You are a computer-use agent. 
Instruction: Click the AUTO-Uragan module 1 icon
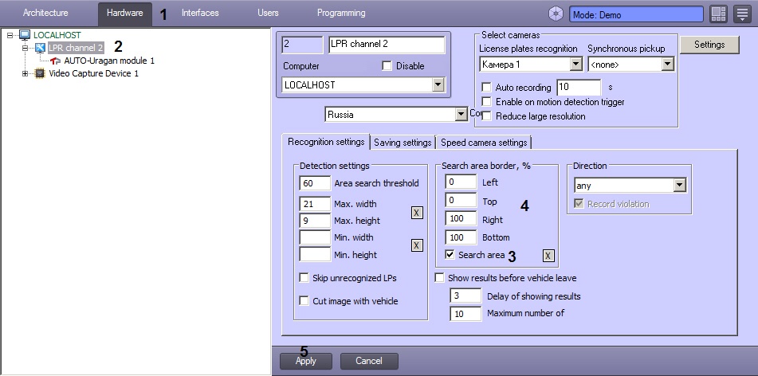point(55,61)
